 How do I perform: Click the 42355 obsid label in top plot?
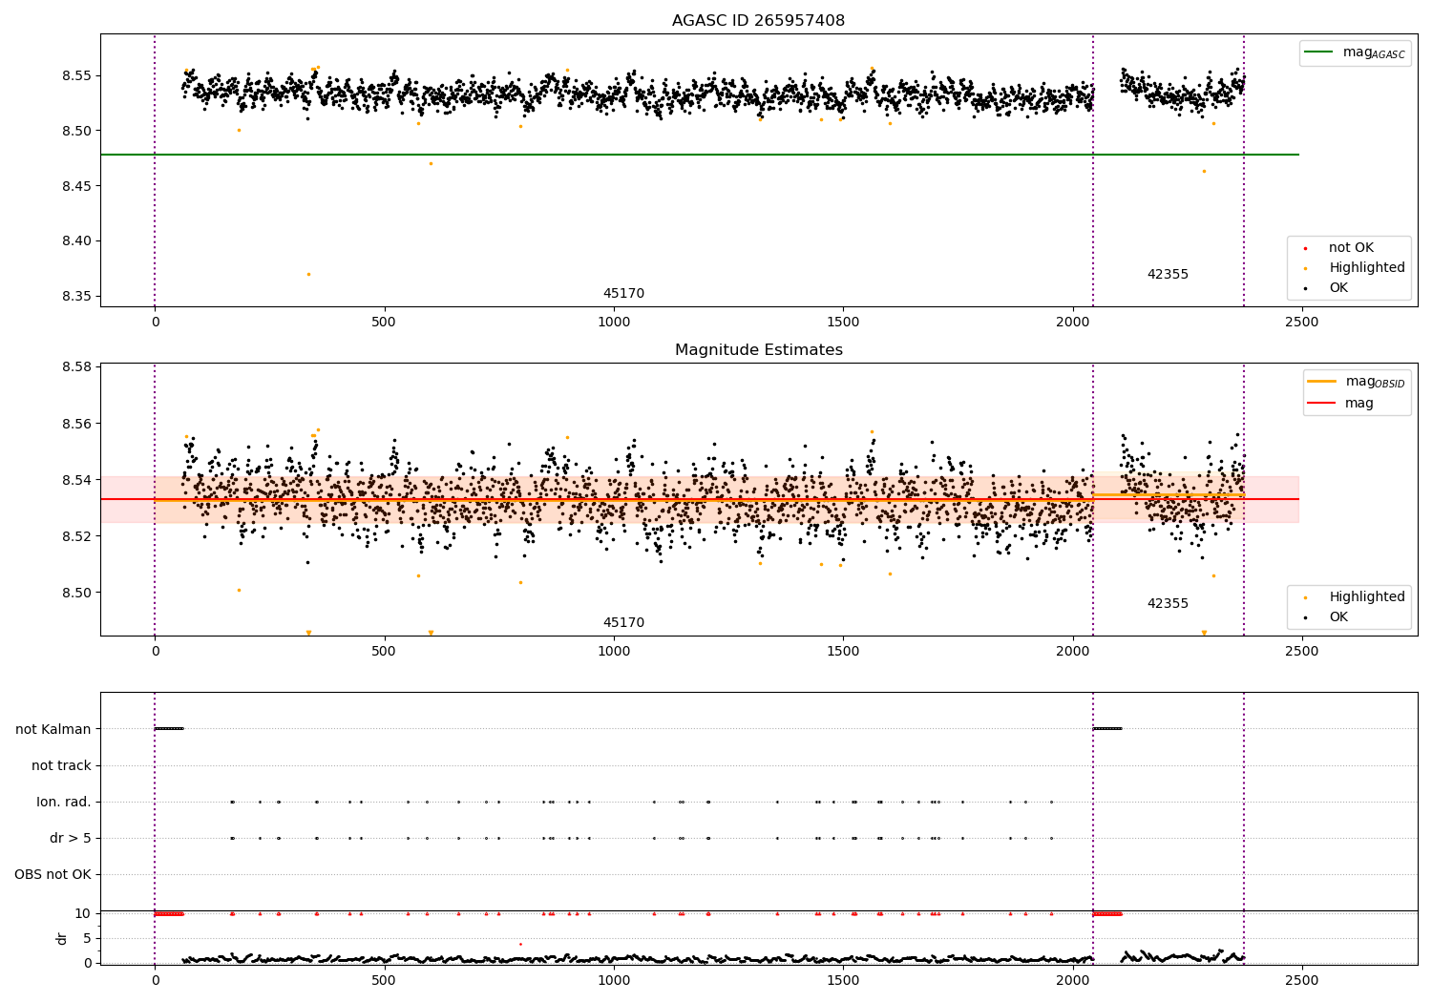point(1168,275)
